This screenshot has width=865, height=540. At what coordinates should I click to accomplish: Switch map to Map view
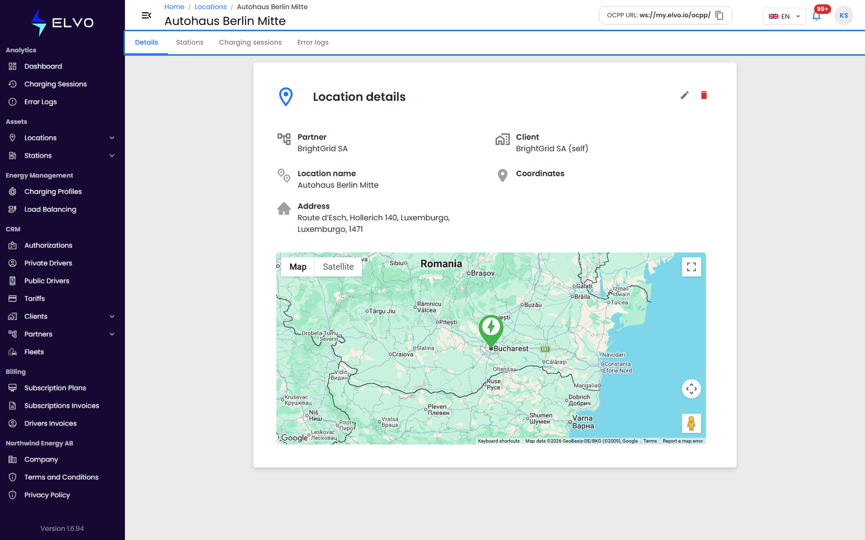point(298,267)
